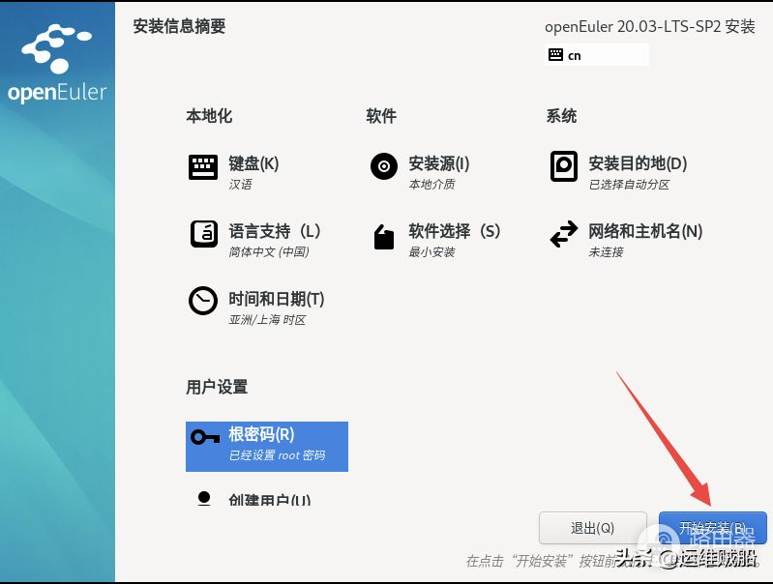Click the 最小安装 status text
The height and width of the screenshot is (584, 773).
point(431,251)
